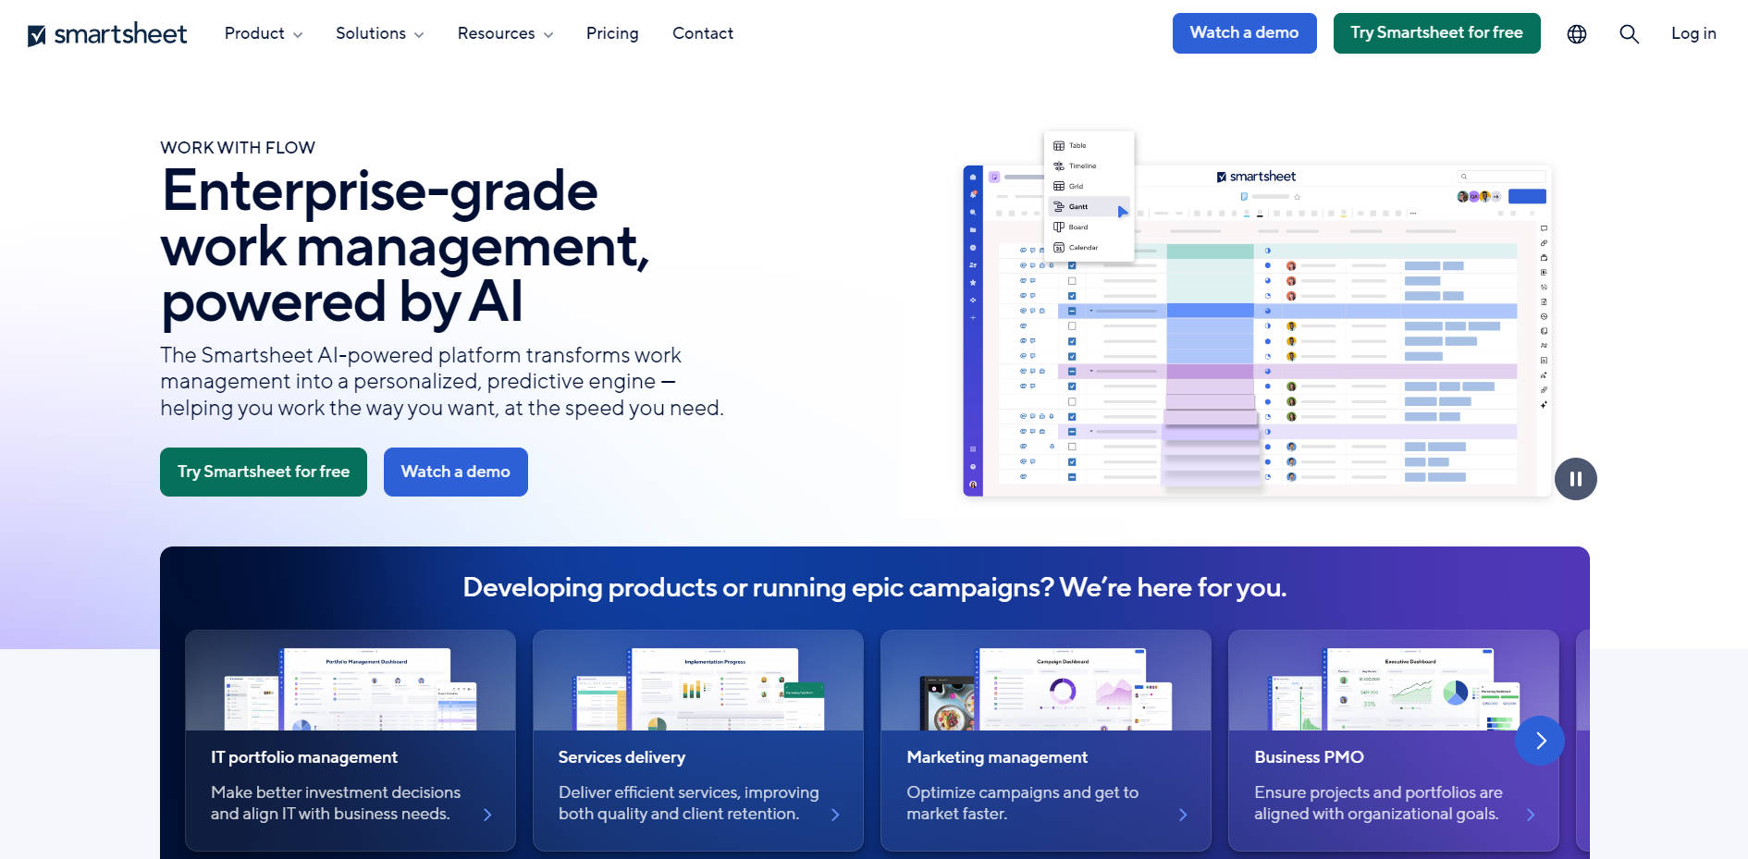This screenshot has height=859, width=1748.
Task: Pause the hero animation
Action: point(1576,479)
